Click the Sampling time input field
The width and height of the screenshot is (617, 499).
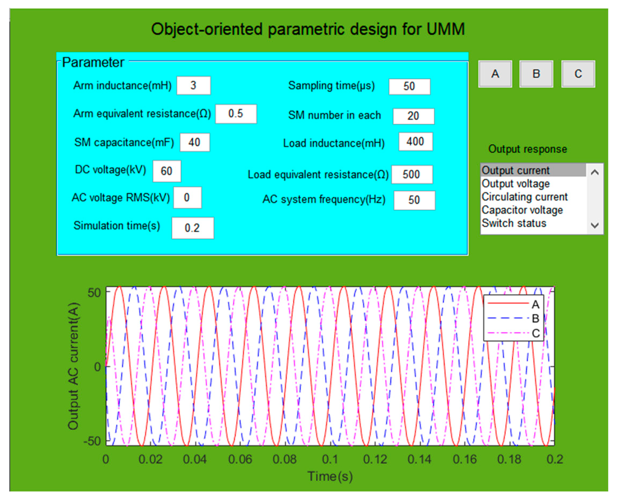point(409,86)
